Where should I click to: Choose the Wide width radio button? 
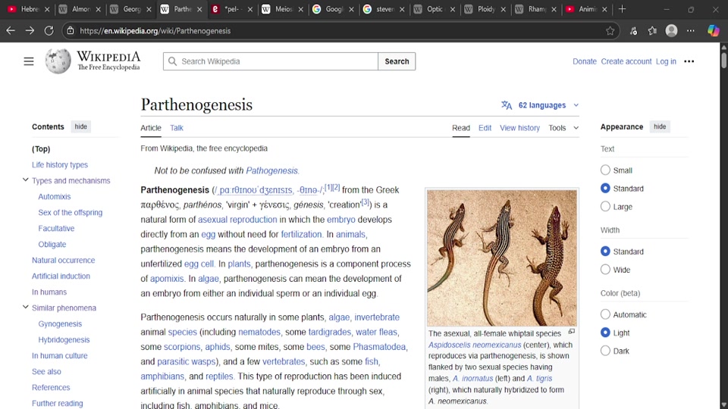tap(605, 270)
